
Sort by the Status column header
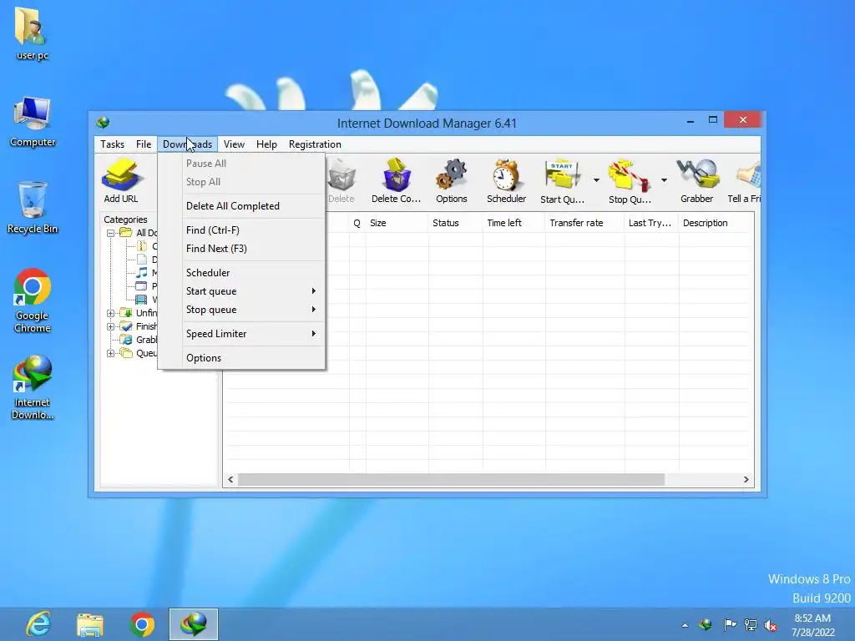(x=455, y=223)
